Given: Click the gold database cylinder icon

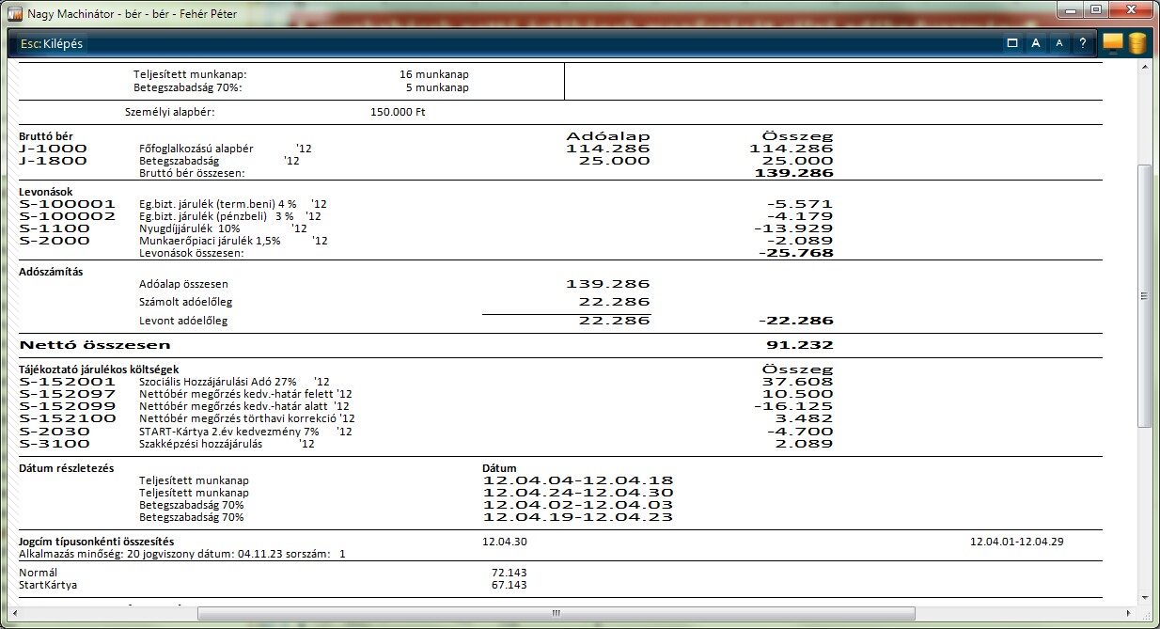Looking at the screenshot, I should pyautogui.click(x=1137, y=43).
